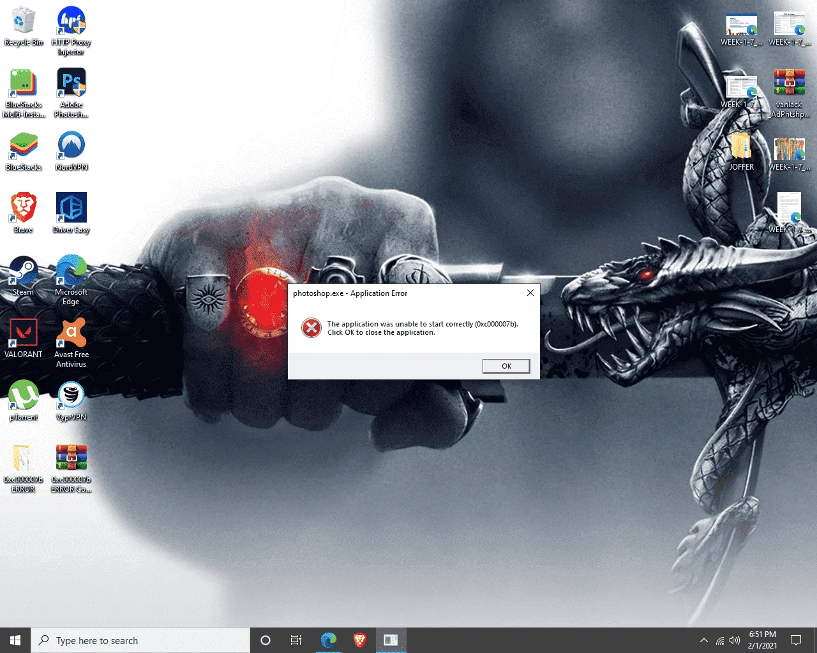Select the Recycle Bin desktop icon
The width and height of the screenshot is (817, 653).
pyautogui.click(x=24, y=27)
